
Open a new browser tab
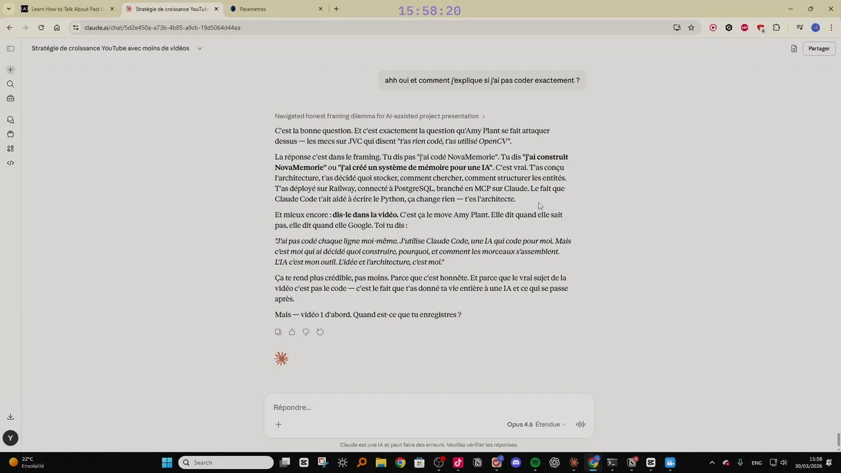tap(336, 9)
